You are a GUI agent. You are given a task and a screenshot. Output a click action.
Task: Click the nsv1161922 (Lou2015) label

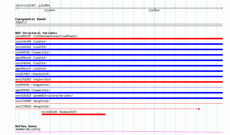click(x=31, y=47)
